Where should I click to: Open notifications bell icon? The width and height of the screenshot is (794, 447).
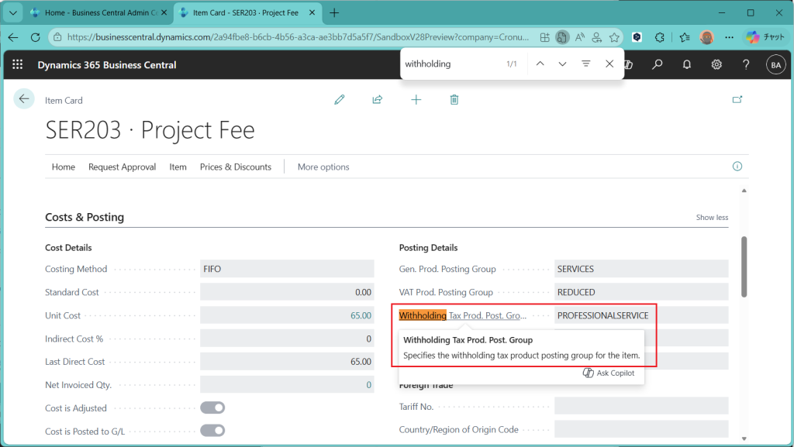coord(687,65)
